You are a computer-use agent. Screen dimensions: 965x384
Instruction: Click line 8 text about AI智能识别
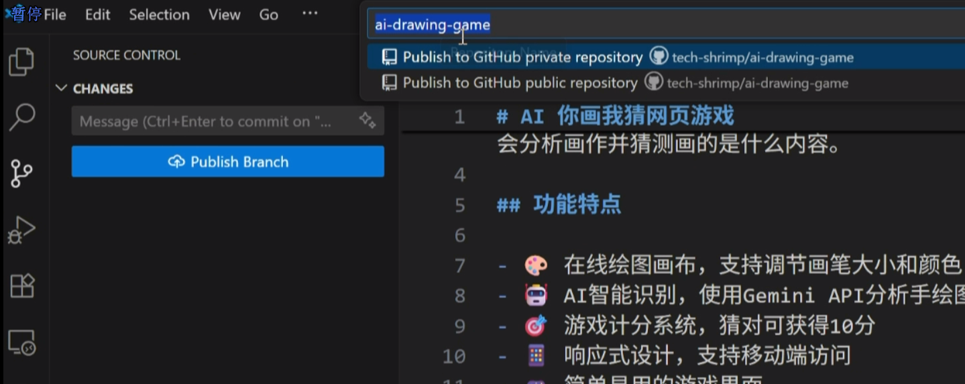764,295
